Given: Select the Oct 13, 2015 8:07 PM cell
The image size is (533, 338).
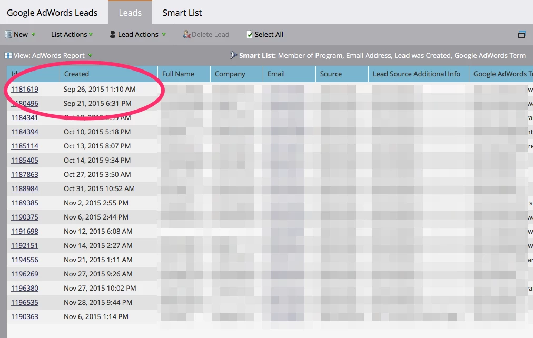Looking at the screenshot, I should (x=108, y=146).
